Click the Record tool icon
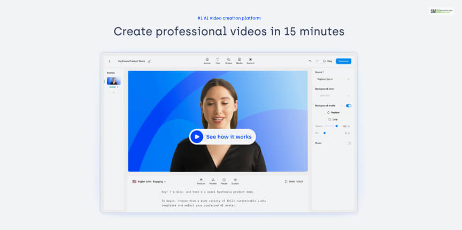This screenshot has width=462, height=230. click(x=250, y=60)
